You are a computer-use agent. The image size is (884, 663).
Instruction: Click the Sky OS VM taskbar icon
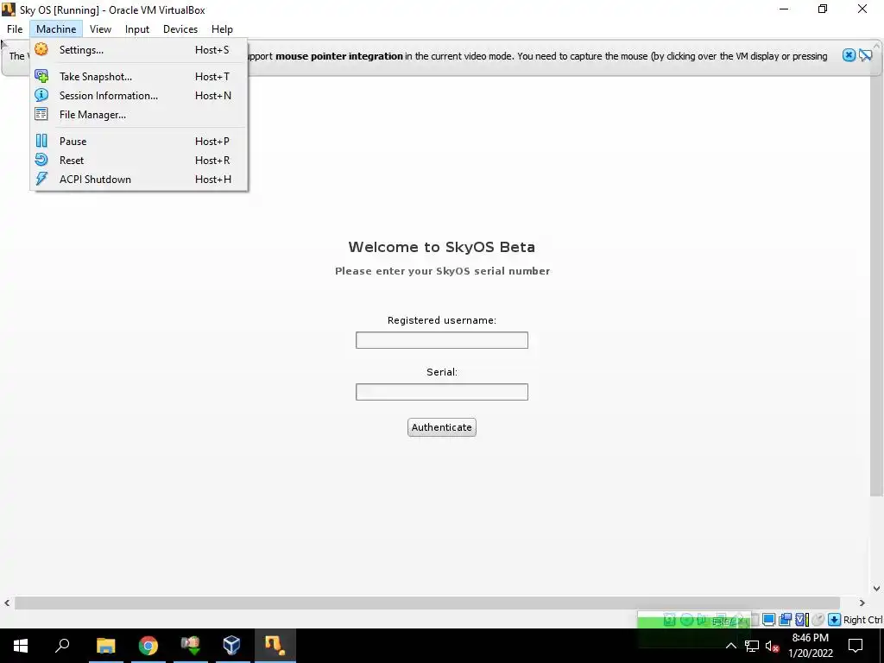(x=275, y=646)
